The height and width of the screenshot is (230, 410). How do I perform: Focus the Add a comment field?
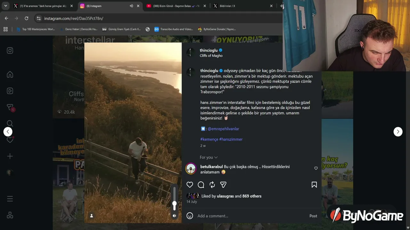pyautogui.click(x=251, y=216)
